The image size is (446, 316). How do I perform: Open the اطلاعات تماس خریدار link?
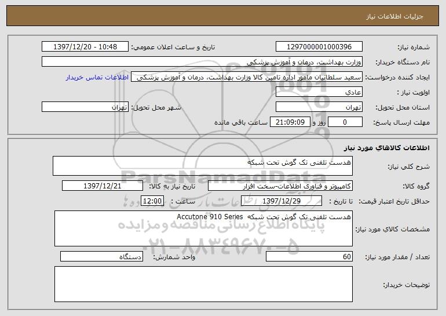(x=97, y=78)
